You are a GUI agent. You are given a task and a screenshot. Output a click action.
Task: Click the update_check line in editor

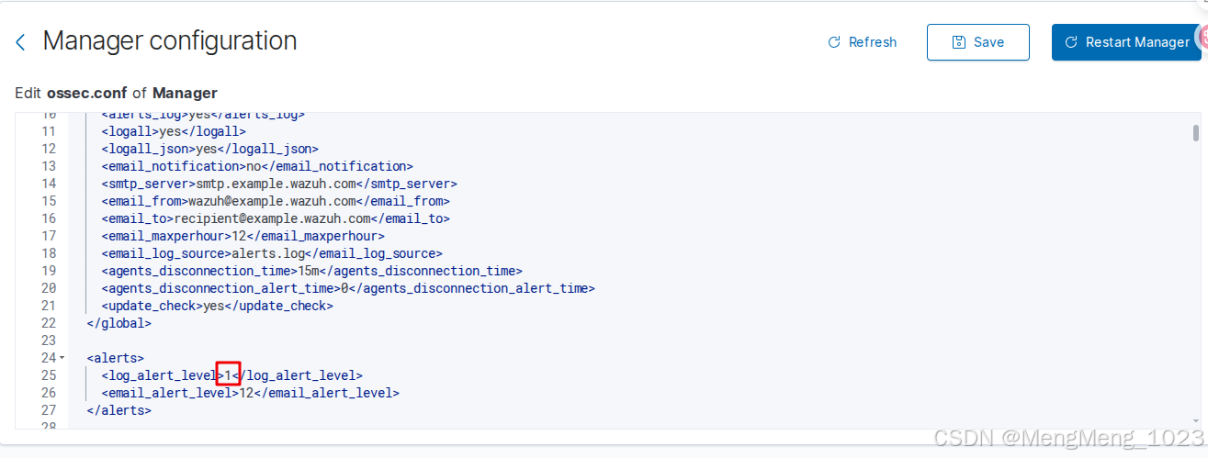point(217,306)
